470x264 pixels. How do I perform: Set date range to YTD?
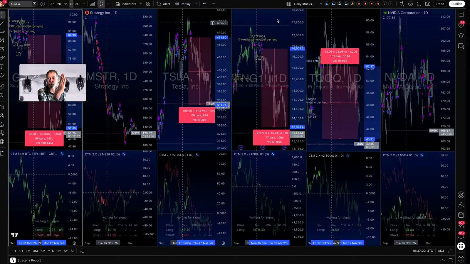coord(51,251)
